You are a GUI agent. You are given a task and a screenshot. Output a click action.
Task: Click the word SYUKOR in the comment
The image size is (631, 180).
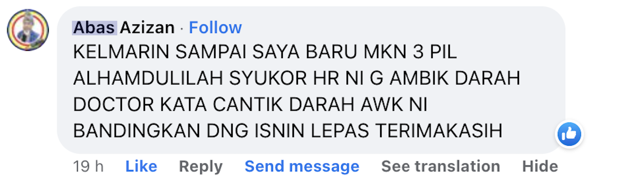[268, 78]
